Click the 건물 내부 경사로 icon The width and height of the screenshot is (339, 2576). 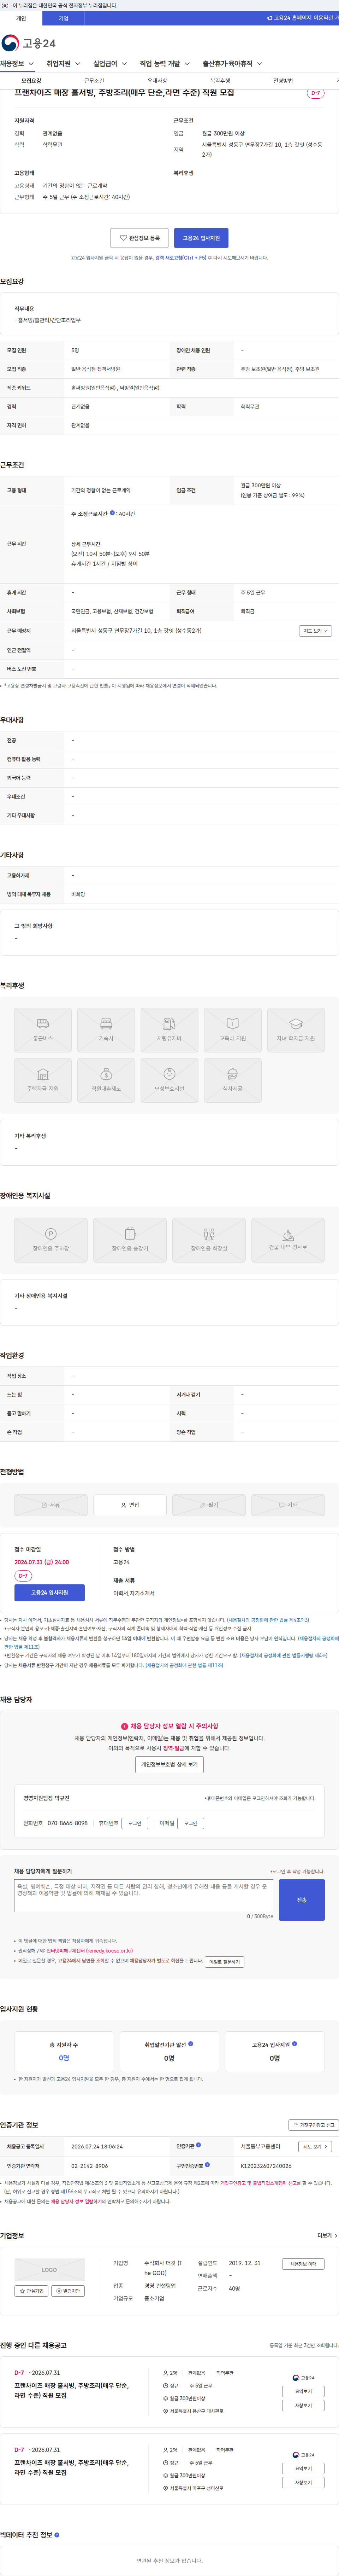[x=288, y=1240]
